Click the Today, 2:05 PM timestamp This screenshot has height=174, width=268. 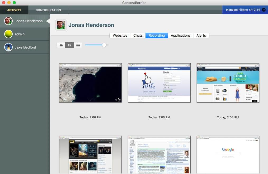(x=159, y=117)
